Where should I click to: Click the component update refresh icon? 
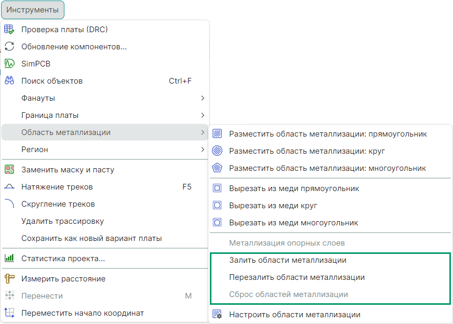9,47
